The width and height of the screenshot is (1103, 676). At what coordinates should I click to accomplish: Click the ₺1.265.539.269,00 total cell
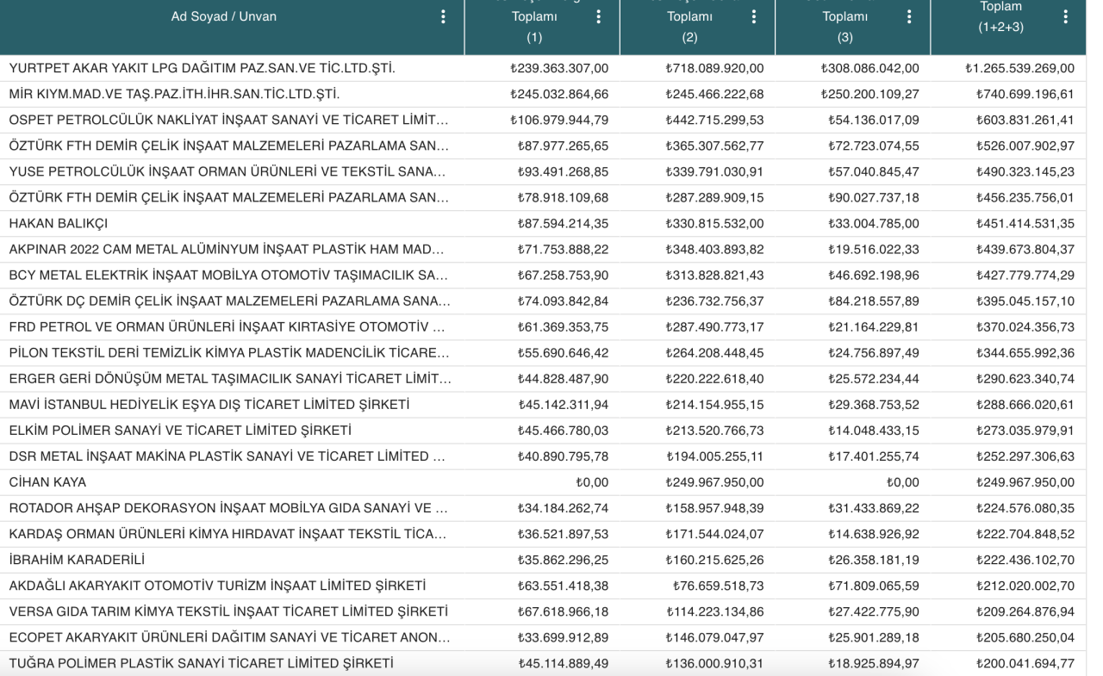[1019, 68]
